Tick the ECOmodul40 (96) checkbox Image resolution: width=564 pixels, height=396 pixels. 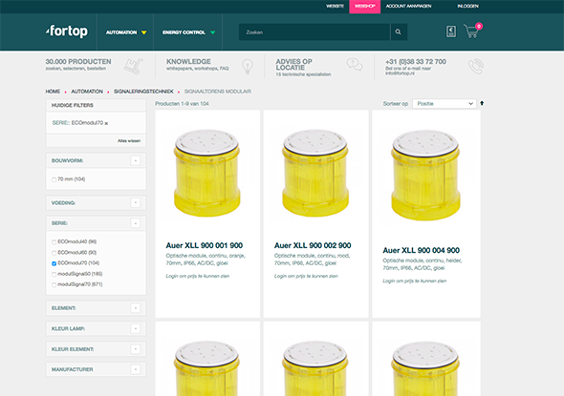coord(54,242)
